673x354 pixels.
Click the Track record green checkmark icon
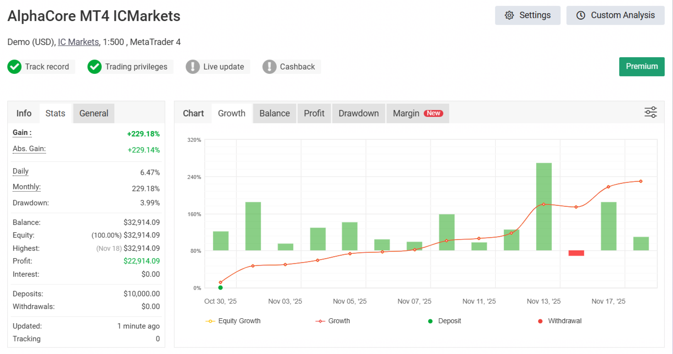point(15,67)
